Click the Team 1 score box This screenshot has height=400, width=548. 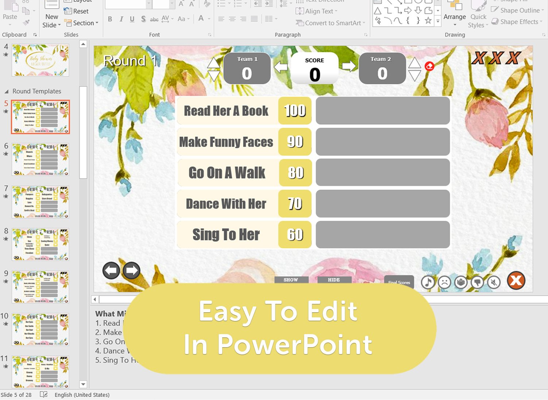pos(247,68)
